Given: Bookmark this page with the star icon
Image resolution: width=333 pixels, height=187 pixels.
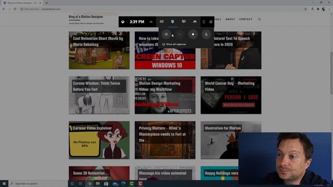Looking at the screenshot, I should click(305, 9).
